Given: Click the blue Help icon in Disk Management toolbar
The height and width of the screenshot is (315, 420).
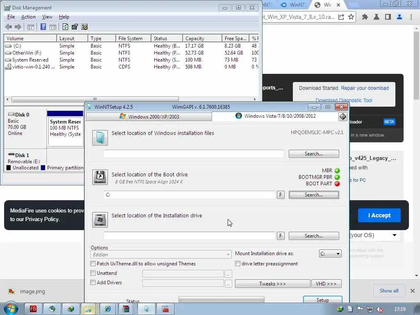Looking at the screenshot, I should pyautogui.click(x=43, y=27).
